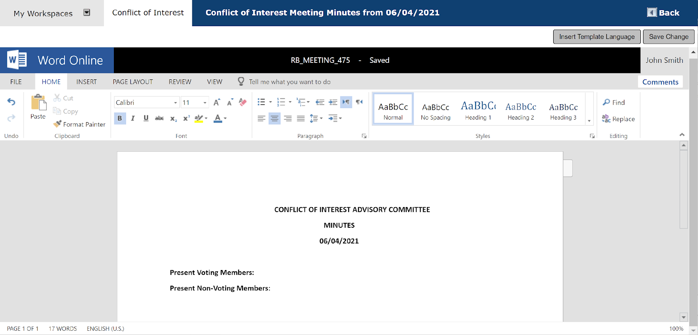Click the Save Change button
The height and width of the screenshot is (335, 698).
pyautogui.click(x=669, y=37)
